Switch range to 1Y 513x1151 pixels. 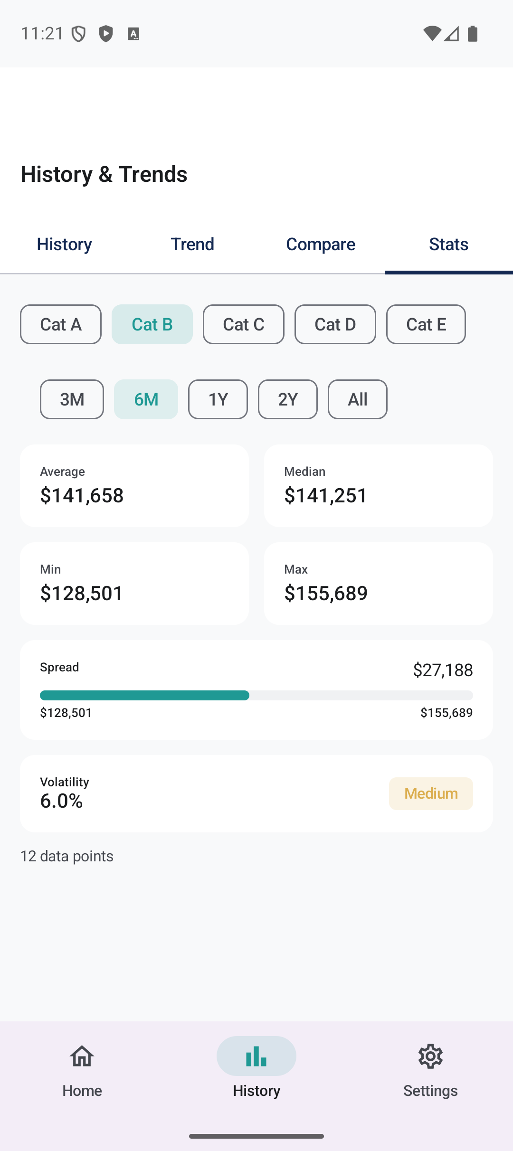point(218,399)
